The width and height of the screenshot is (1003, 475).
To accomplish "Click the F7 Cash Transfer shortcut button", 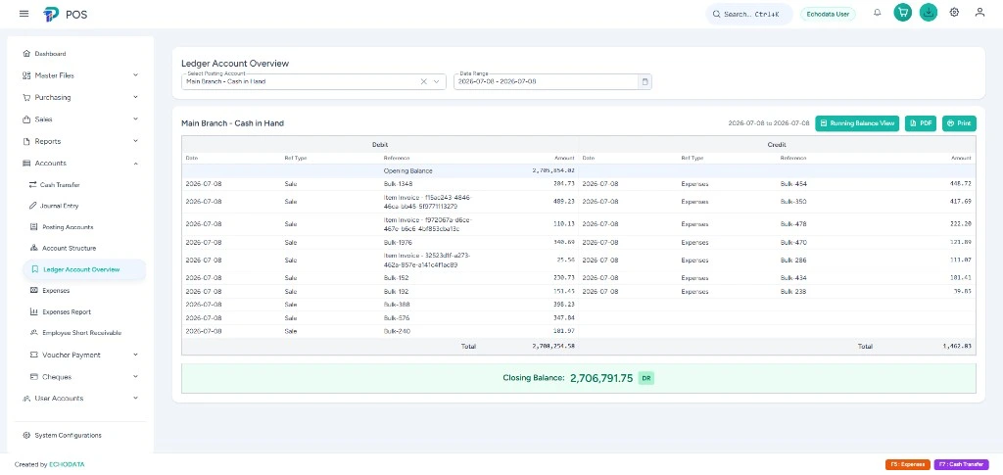I will click(962, 465).
